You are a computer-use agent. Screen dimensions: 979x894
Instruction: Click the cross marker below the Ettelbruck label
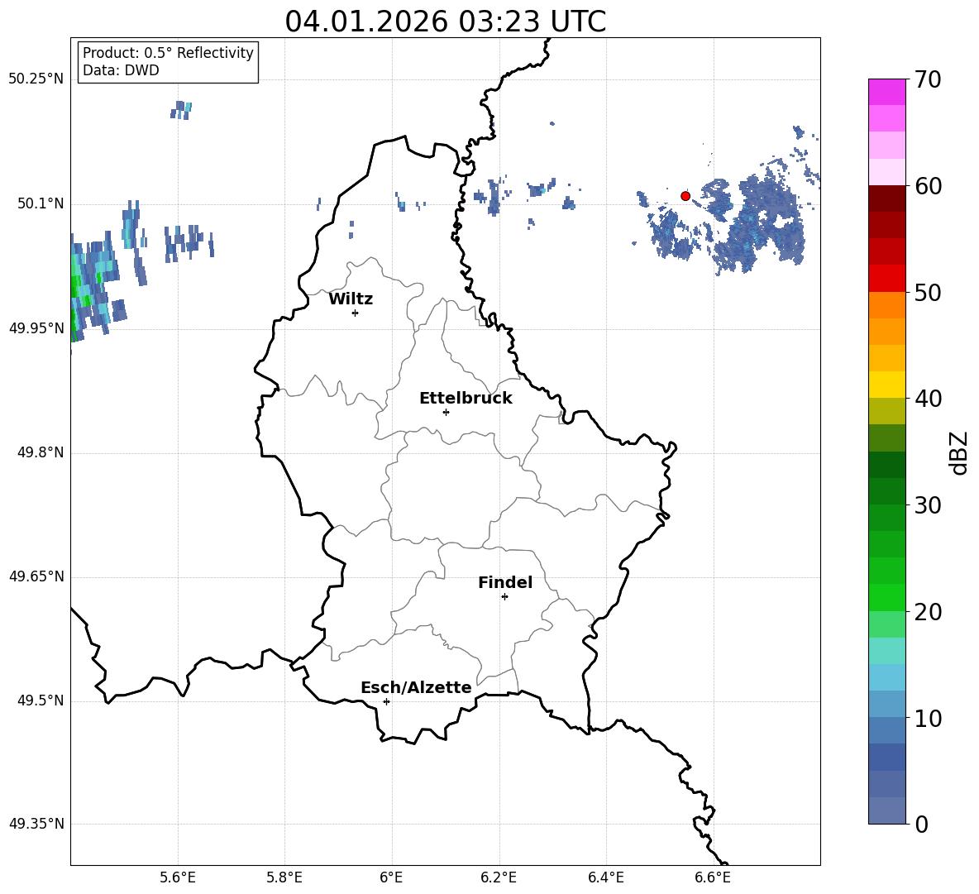pos(446,412)
